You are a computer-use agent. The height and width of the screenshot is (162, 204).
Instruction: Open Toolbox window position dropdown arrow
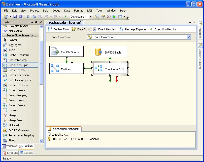(x=32, y=22)
